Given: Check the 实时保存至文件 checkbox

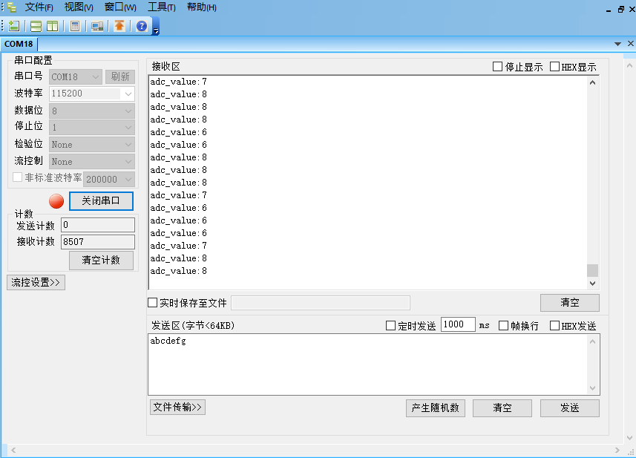Looking at the screenshot, I should pyautogui.click(x=153, y=303).
